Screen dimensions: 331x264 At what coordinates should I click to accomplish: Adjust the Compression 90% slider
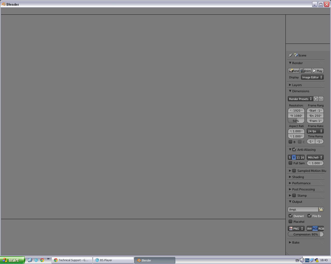(x=306, y=234)
